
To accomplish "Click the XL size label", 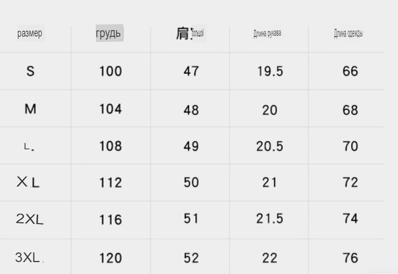I will [28, 182].
